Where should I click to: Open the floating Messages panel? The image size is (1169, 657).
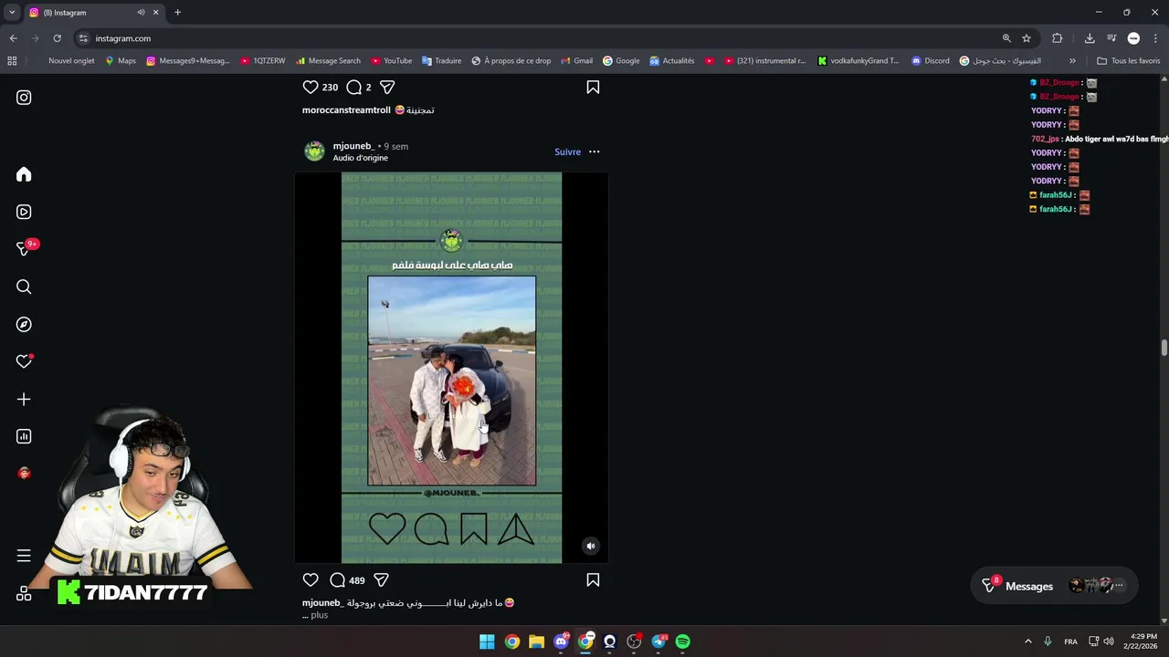(1054, 586)
